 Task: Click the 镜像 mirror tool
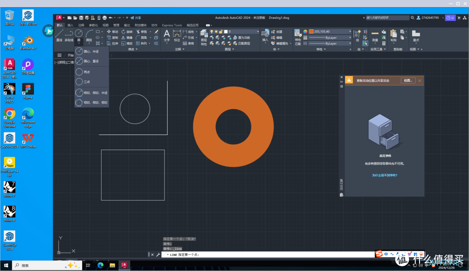point(127,38)
